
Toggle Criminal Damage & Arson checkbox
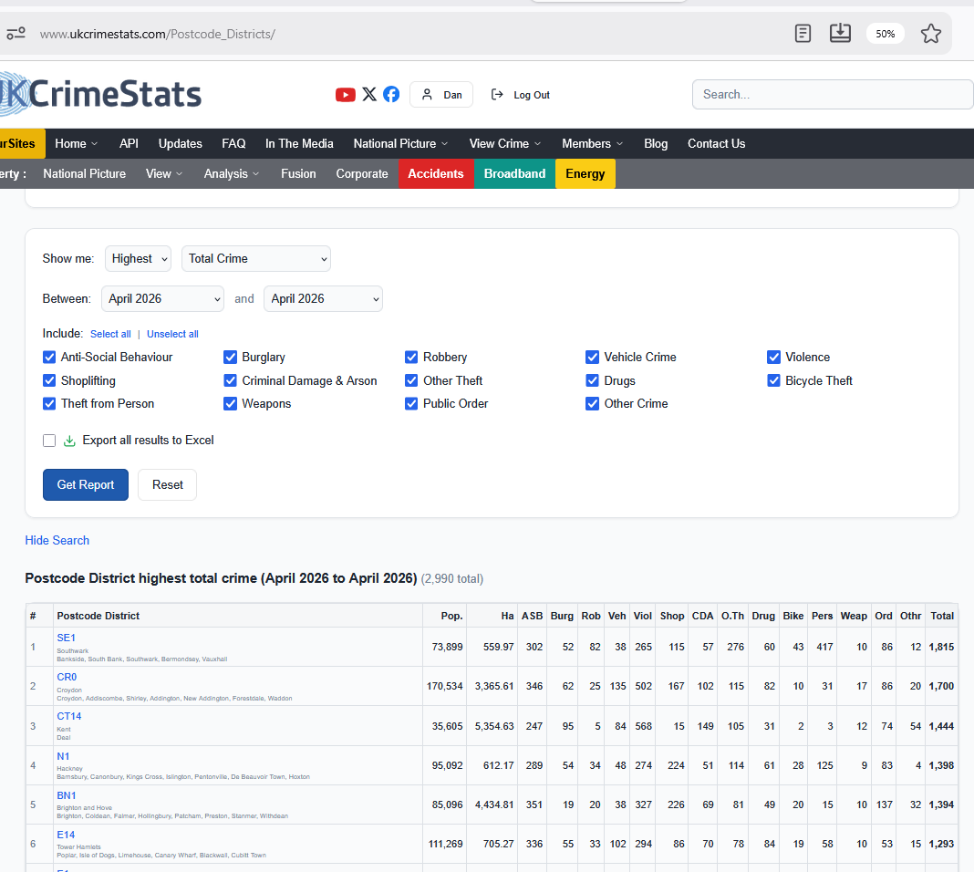(230, 380)
